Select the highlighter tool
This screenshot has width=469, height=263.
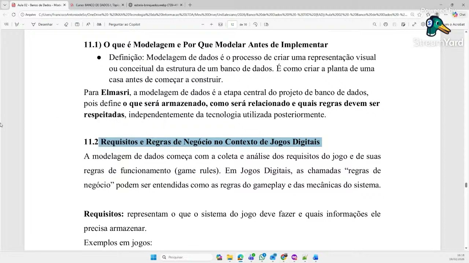tap(16, 24)
